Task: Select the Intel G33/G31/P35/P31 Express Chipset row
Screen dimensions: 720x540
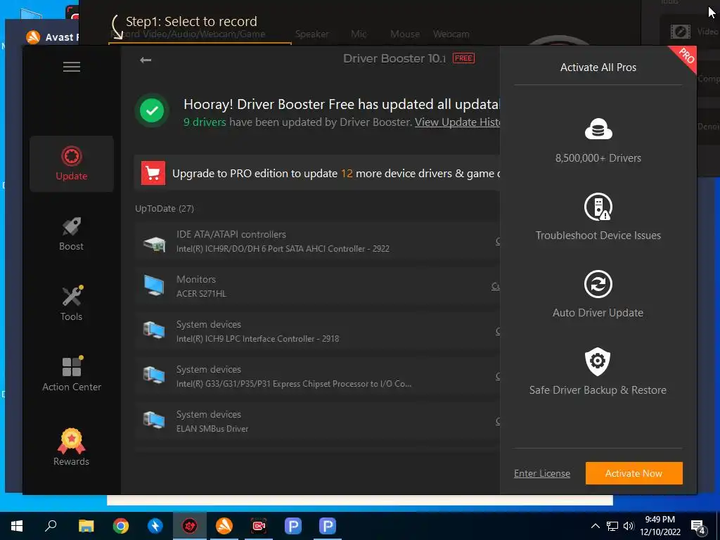Action: [317, 376]
